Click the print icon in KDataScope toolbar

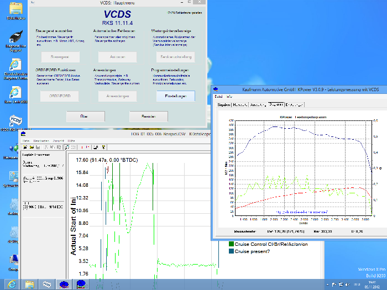pyautogui.click(x=96, y=147)
